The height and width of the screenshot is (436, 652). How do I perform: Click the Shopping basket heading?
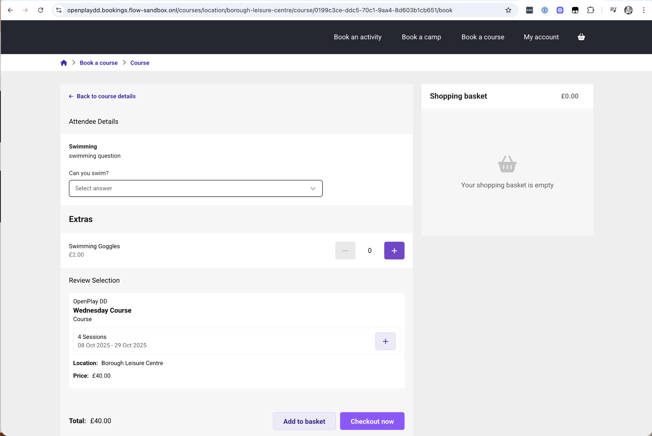(458, 96)
